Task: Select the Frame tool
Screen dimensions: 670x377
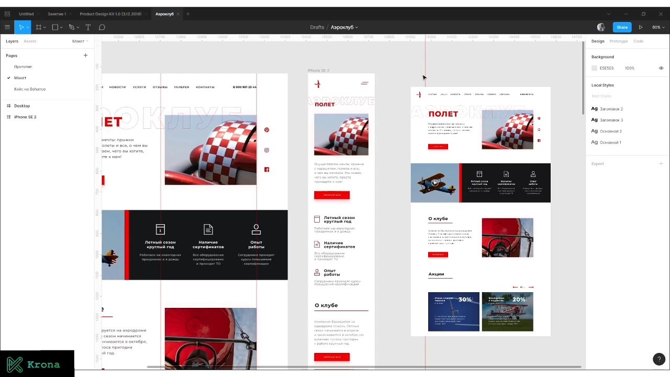Action: click(38, 27)
